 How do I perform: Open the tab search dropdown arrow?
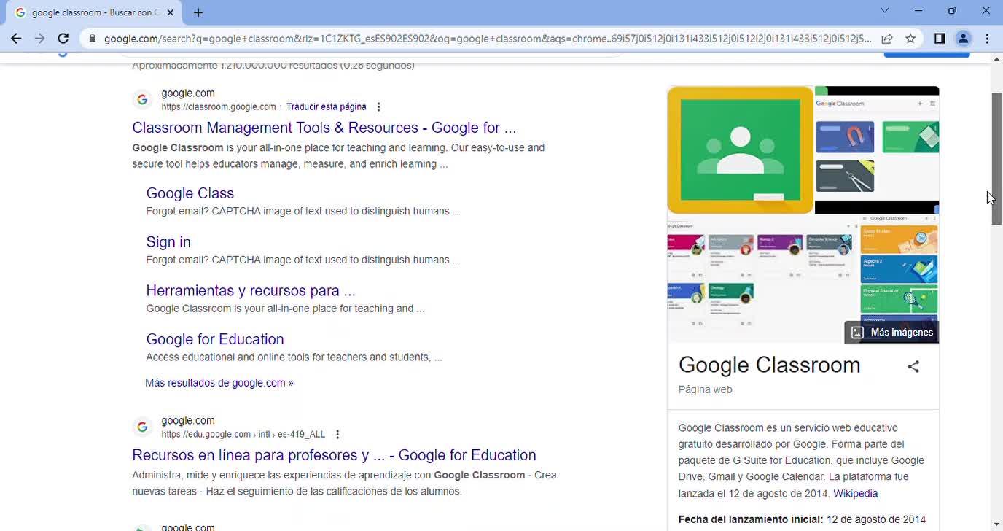(x=885, y=11)
